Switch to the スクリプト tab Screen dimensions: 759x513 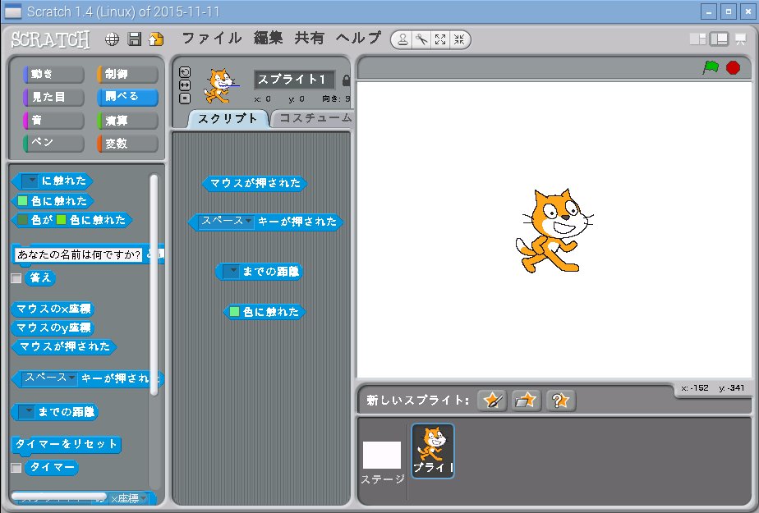228,119
